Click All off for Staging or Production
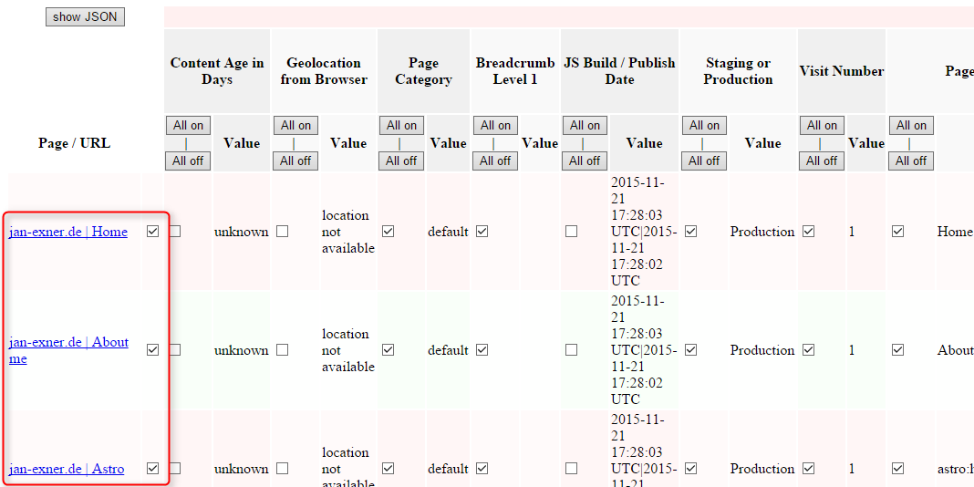This screenshot has height=487, width=974. point(704,161)
